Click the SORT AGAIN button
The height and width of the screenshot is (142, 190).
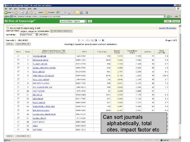pos(43,34)
